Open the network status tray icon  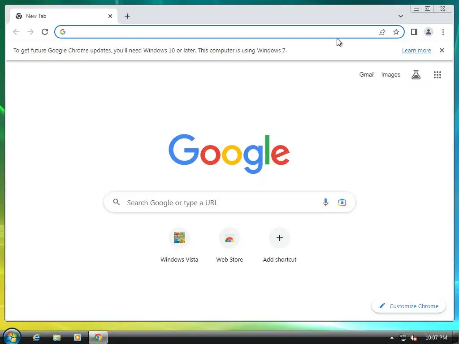(403, 338)
